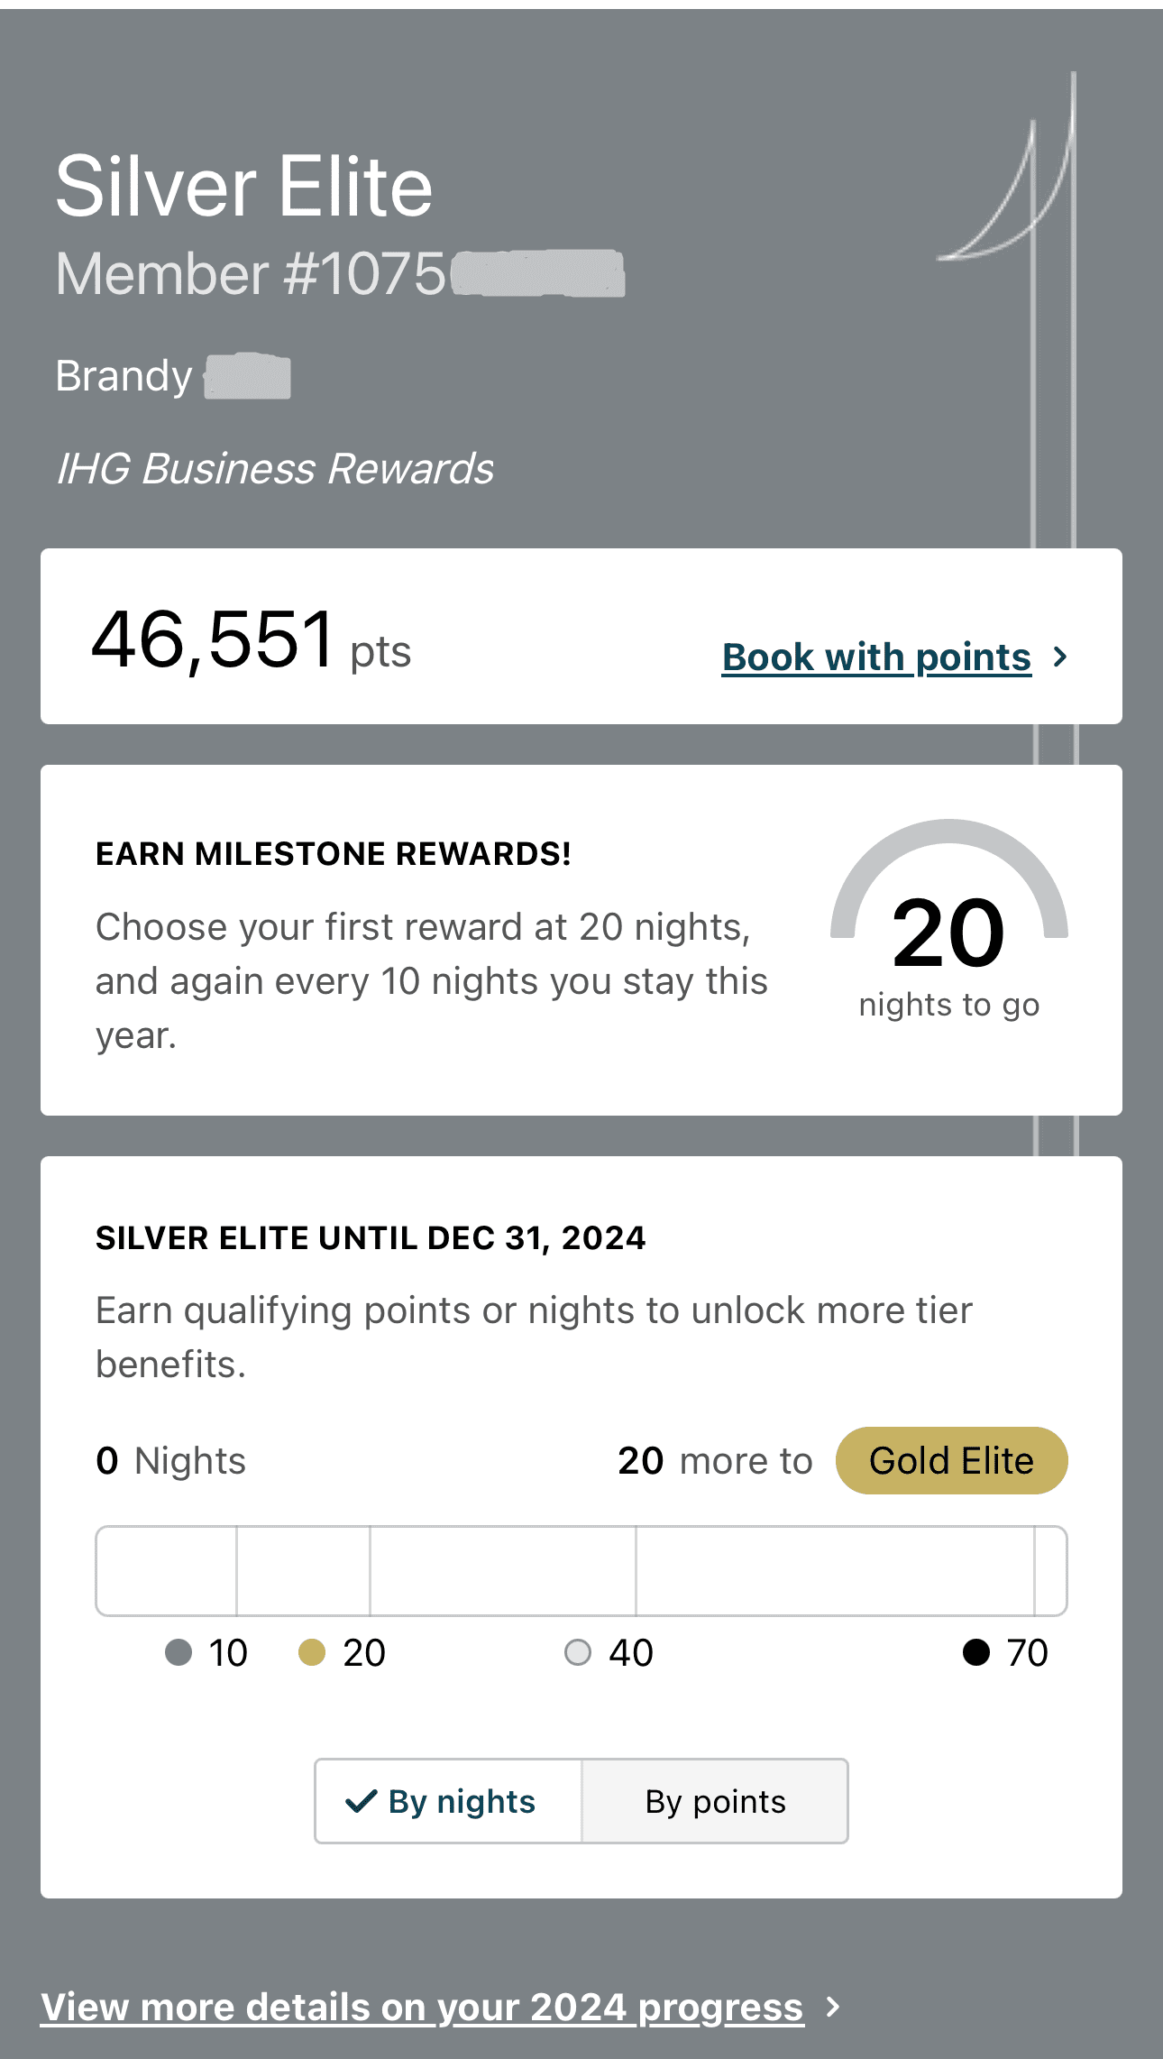This screenshot has width=1163, height=2059.
Task: Open the Book with points link
Action: tap(876, 657)
